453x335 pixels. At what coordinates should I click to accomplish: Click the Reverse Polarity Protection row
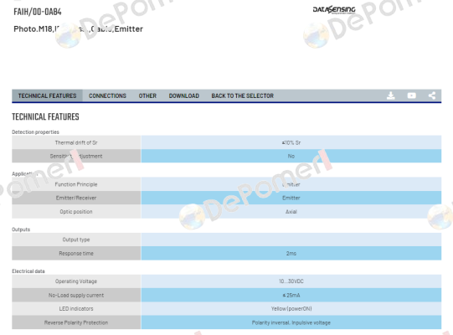click(226, 322)
